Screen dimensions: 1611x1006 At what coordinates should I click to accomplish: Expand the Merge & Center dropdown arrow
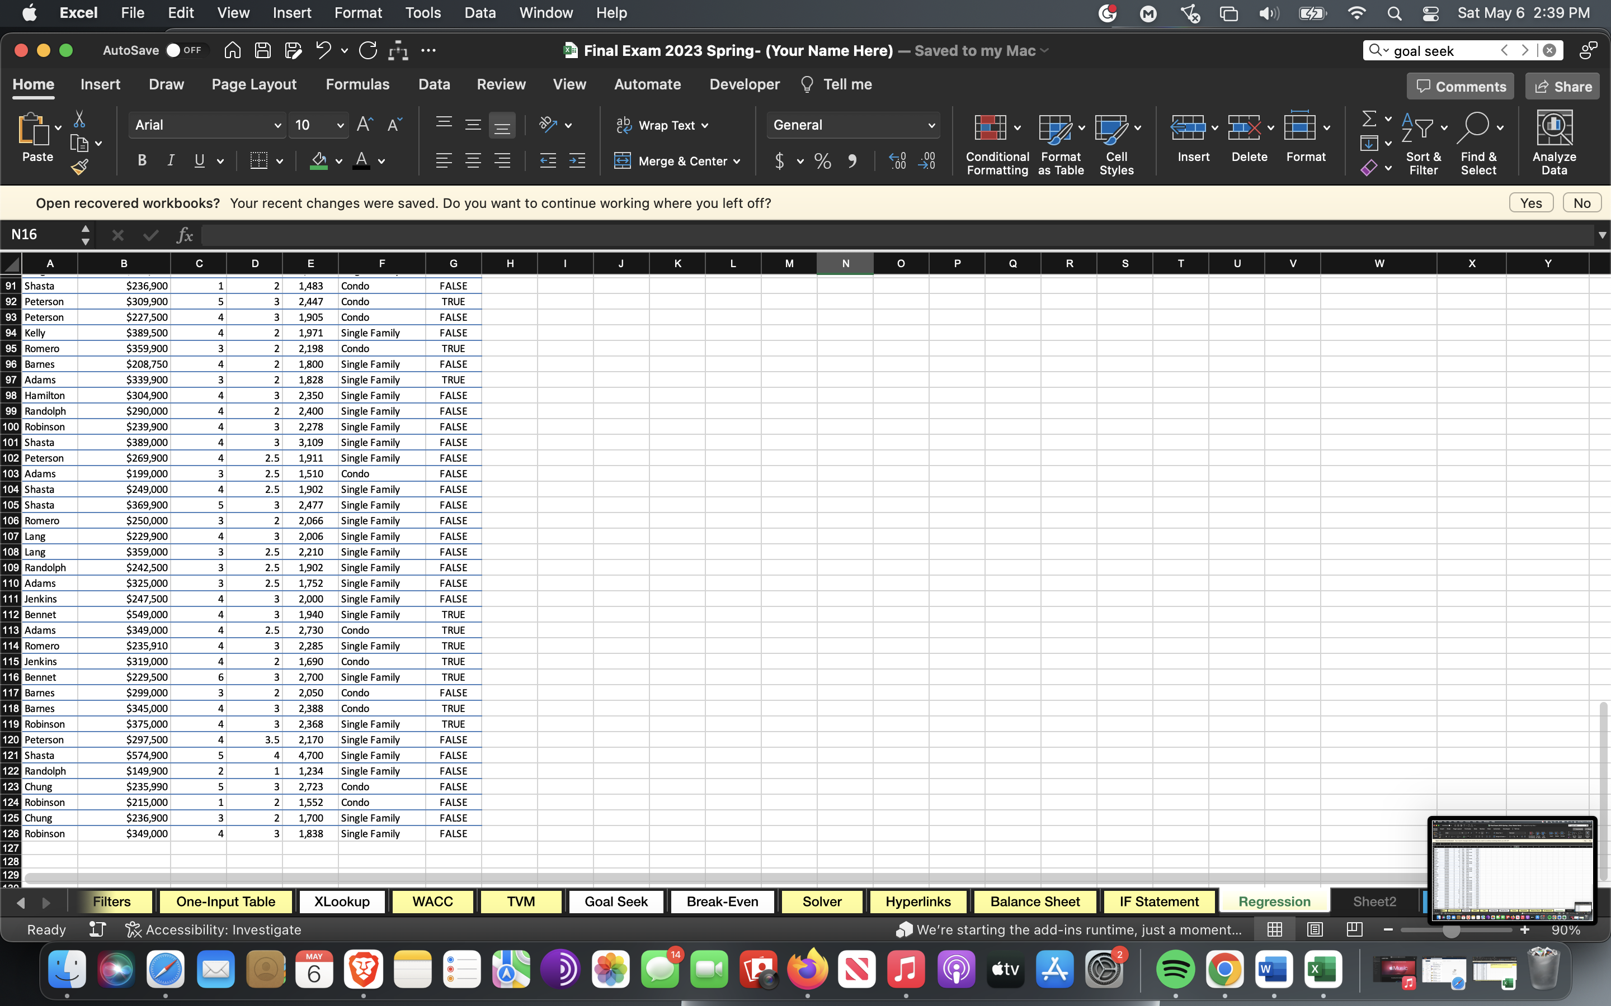(737, 161)
